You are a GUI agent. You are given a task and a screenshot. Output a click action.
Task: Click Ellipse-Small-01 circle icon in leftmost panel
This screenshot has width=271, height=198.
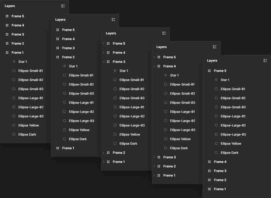click(x=14, y=71)
